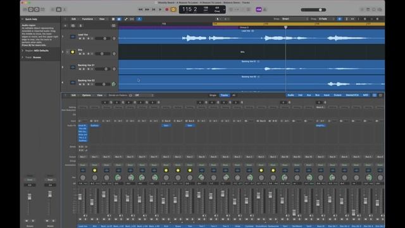
Task: Open LCD display mode dropdown arrow
Action: tap(224, 10)
